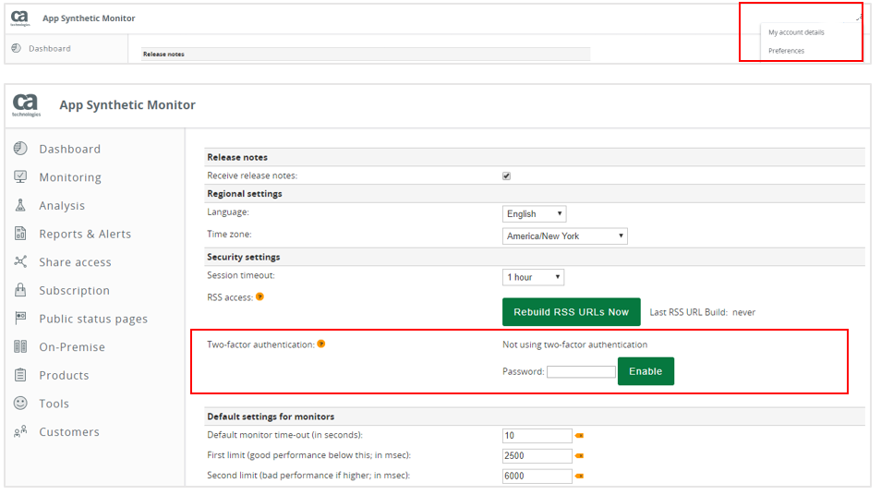Click the icon next to First limit field

tap(579, 455)
